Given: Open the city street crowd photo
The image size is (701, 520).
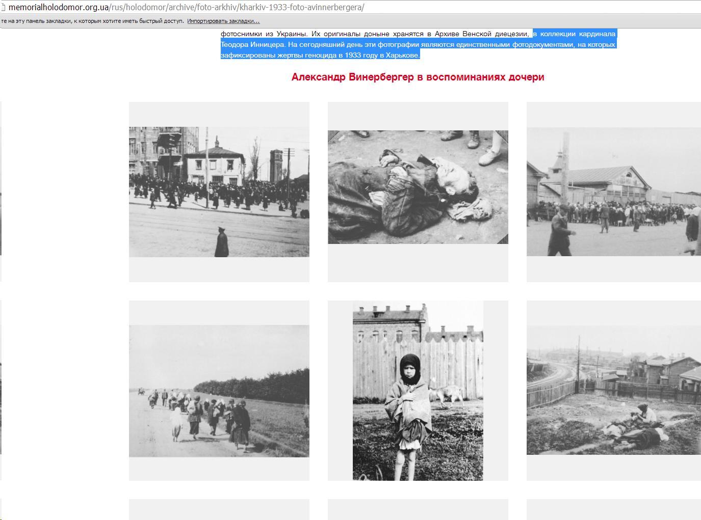Looking at the screenshot, I should [x=219, y=191].
